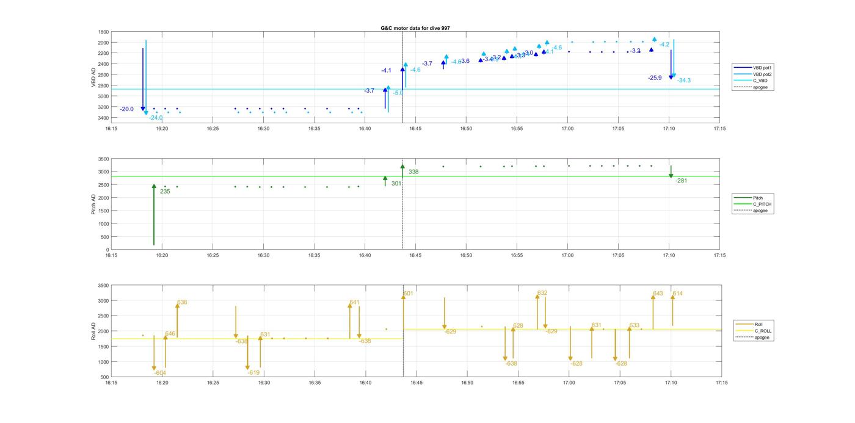Click the "VBD AD" y-axis label

(x=93, y=77)
